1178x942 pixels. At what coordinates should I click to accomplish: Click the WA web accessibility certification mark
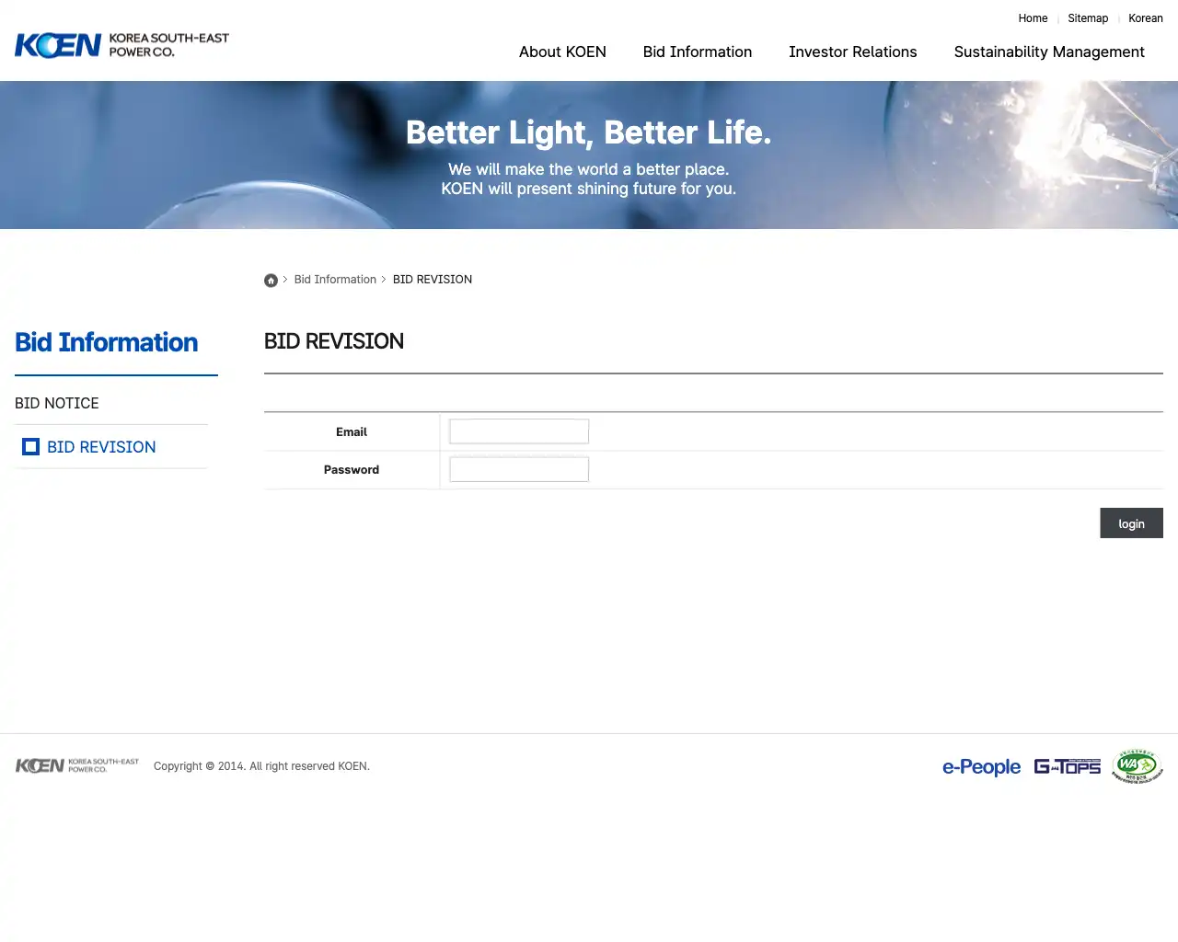(1138, 764)
